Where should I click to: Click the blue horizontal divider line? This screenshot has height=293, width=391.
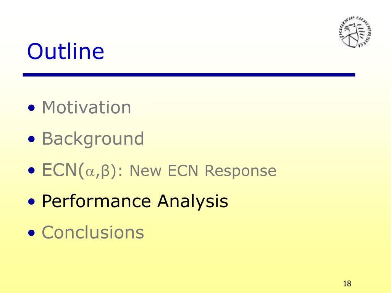[x=189, y=75]
